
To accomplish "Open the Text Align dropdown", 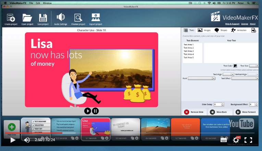I will tap(228, 74).
